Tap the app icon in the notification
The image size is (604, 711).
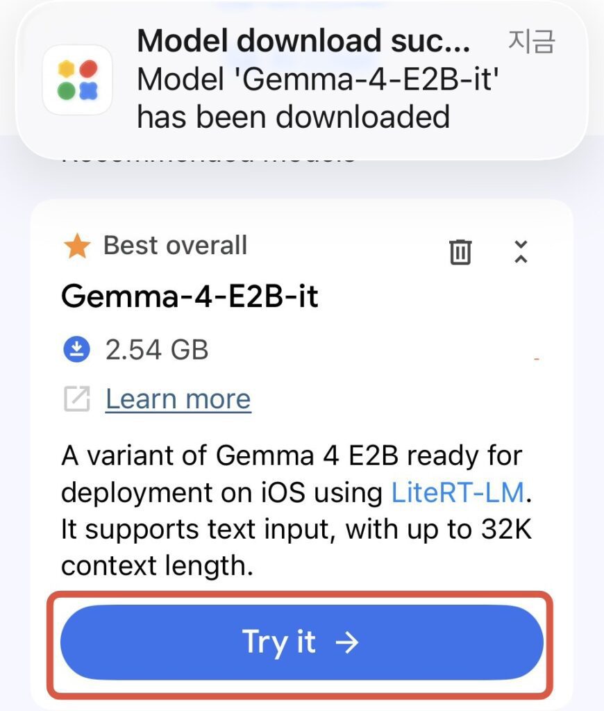coord(77,79)
